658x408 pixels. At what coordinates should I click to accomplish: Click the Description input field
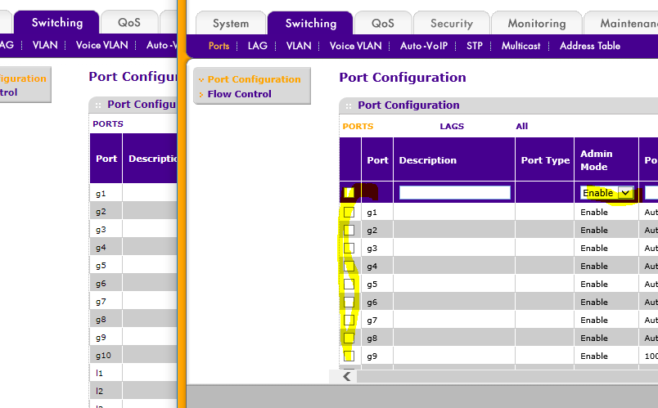point(454,193)
